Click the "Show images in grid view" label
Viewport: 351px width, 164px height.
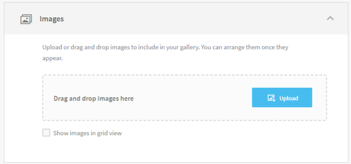pyautogui.click(x=87, y=133)
